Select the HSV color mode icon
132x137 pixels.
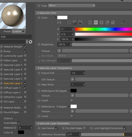coord(96,22)
